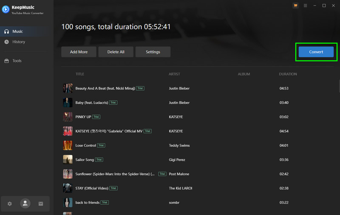This screenshot has width=340, height=215.
Task: Click the Lose Control cover thumbnail
Action: (x=68, y=145)
